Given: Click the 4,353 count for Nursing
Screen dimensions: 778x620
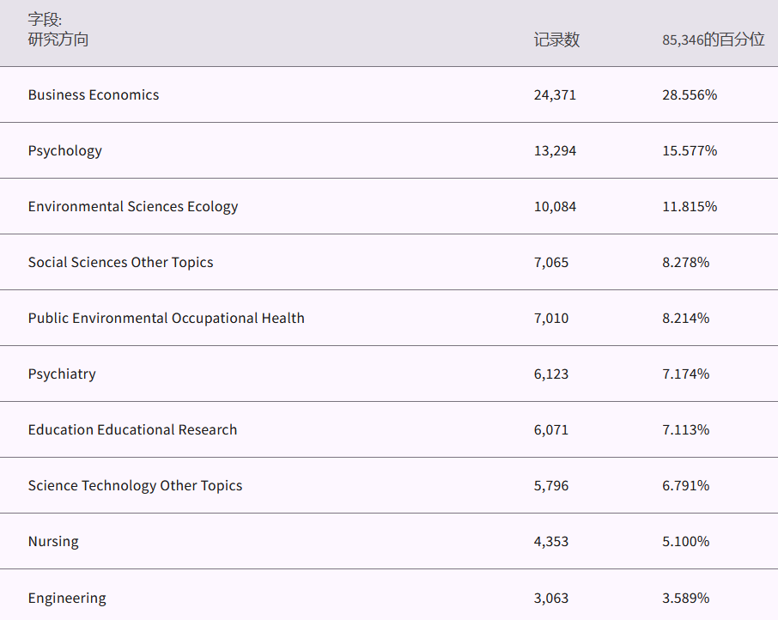Looking at the screenshot, I should pyautogui.click(x=550, y=541).
